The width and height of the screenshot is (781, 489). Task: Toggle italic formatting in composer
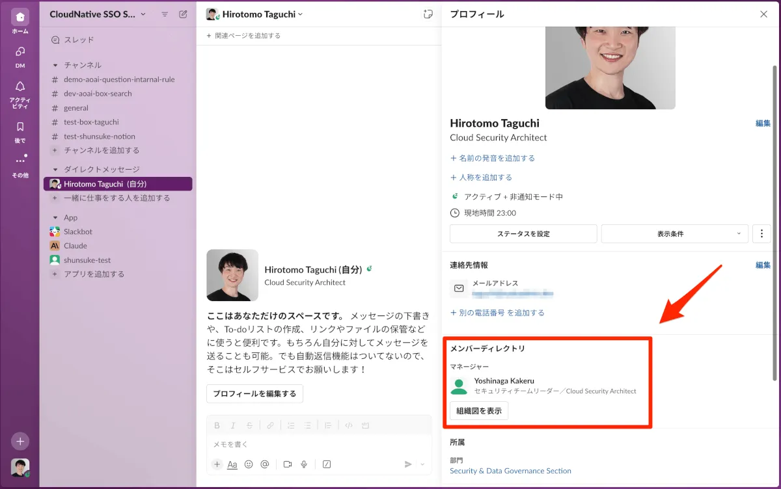pos(234,425)
